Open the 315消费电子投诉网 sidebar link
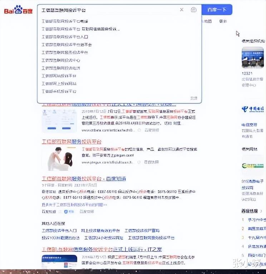The height and width of the screenshot is (274, 266). 252,184
